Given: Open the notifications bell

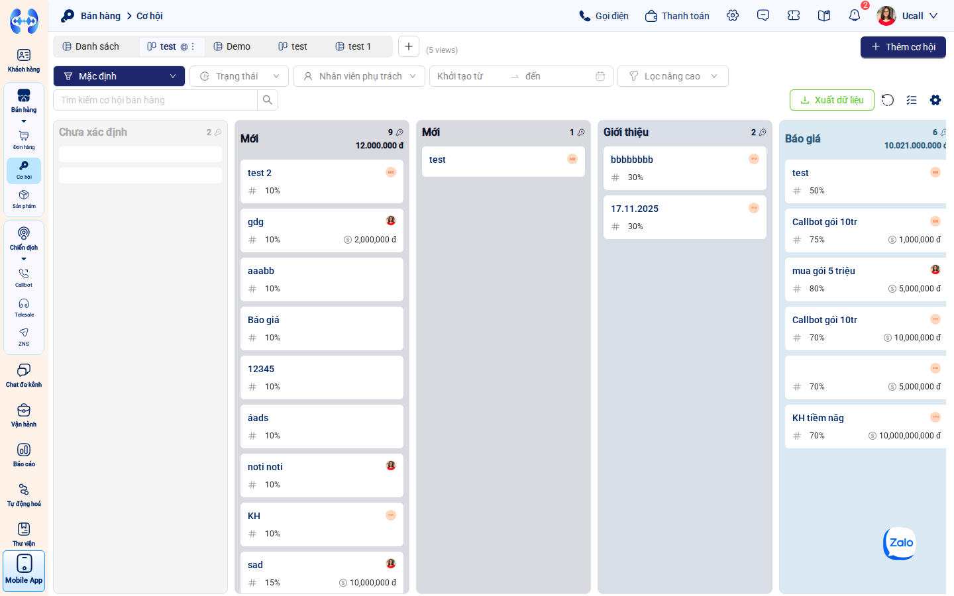Looking at the screenshot, I should click(855, 15).
